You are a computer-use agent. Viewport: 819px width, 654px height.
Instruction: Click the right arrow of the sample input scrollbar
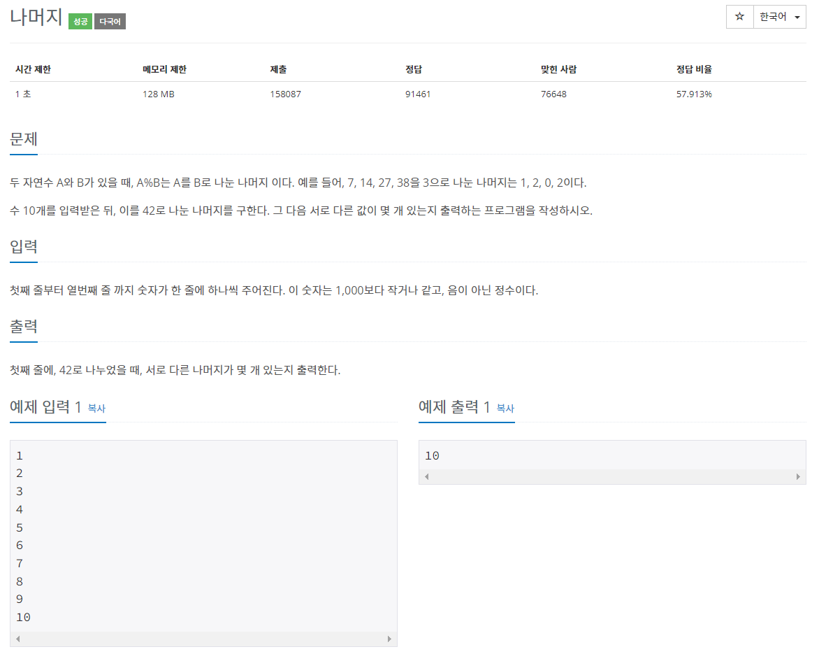tap(391, 639)
